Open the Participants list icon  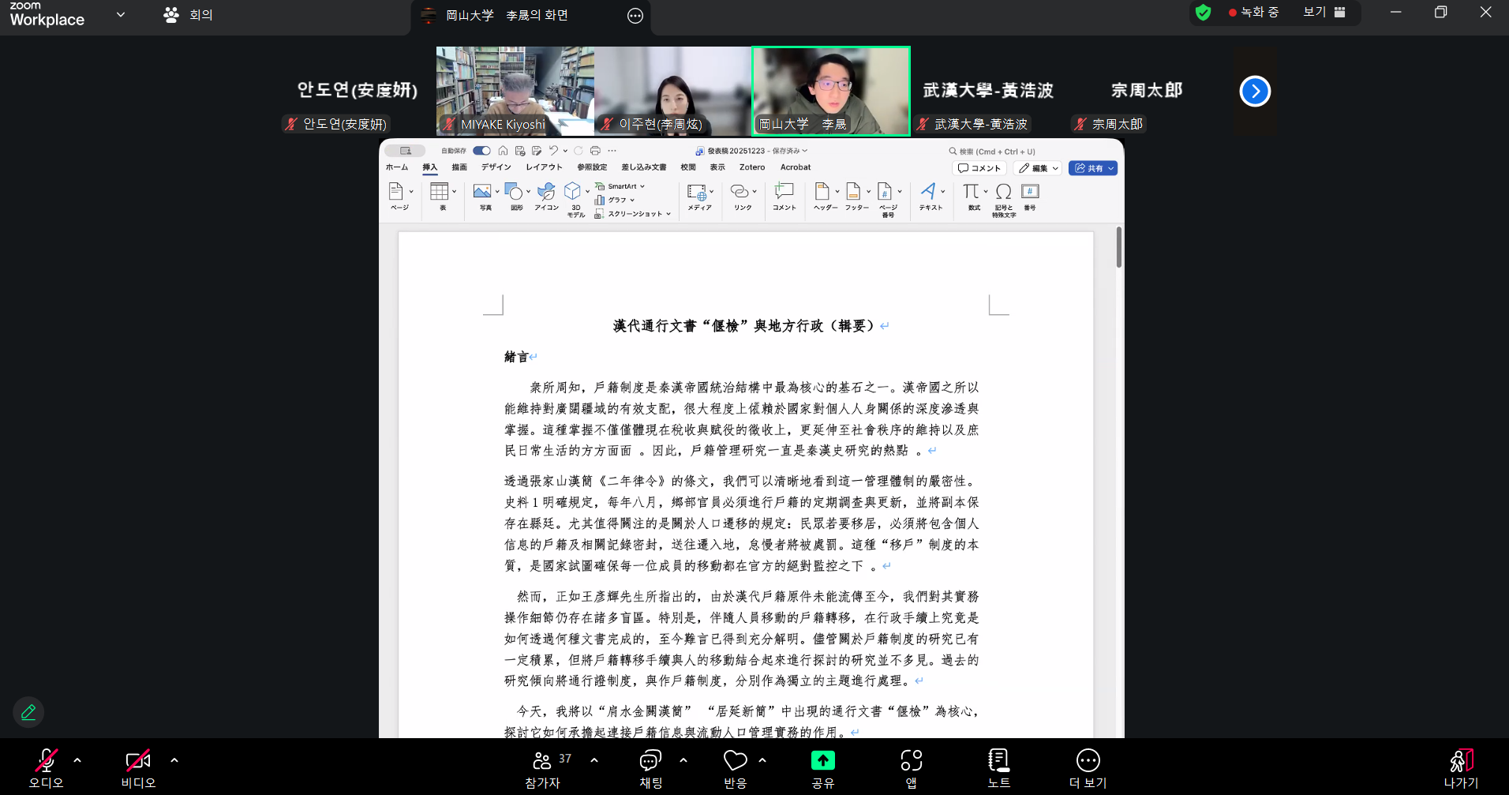coord(542,761)
